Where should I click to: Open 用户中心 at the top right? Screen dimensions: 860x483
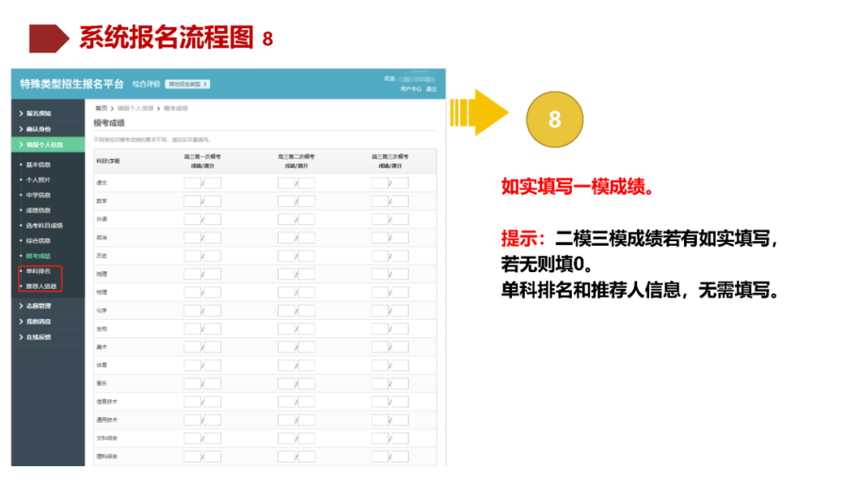point(409,89)
